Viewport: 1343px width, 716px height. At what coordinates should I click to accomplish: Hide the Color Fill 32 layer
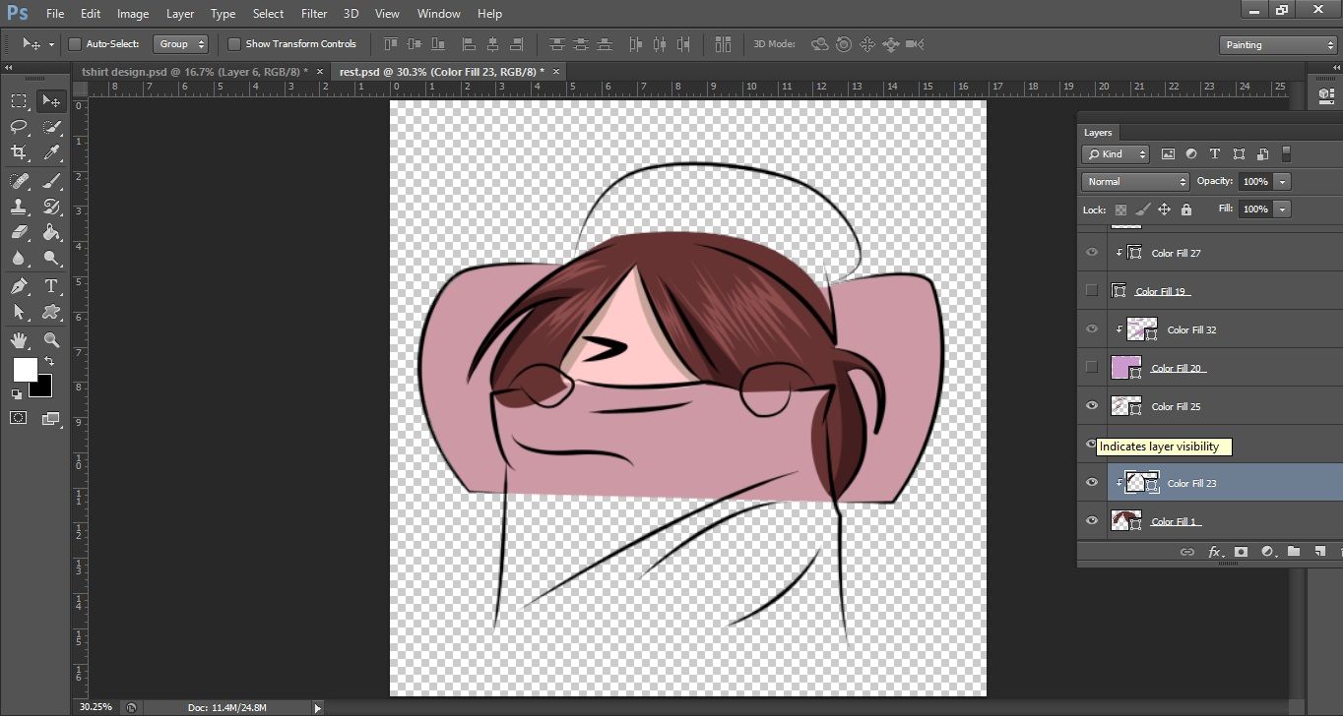[x=1091, y=328]
